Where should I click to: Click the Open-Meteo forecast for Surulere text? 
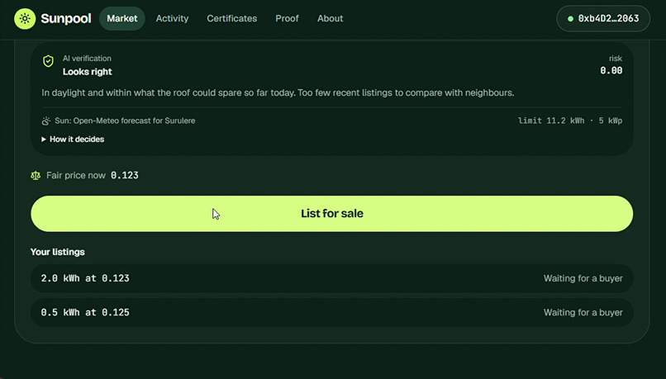click(125, 121)
